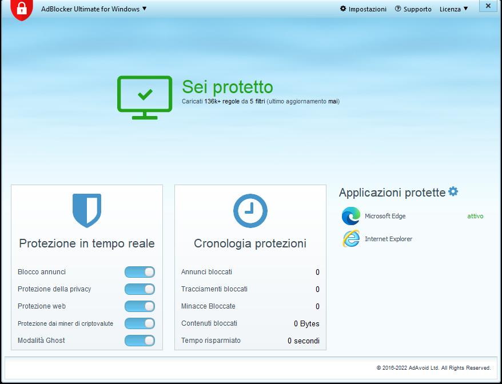Screen dimensions: 502x384
Task: Click the blue clock history icon
Action: 250,211
